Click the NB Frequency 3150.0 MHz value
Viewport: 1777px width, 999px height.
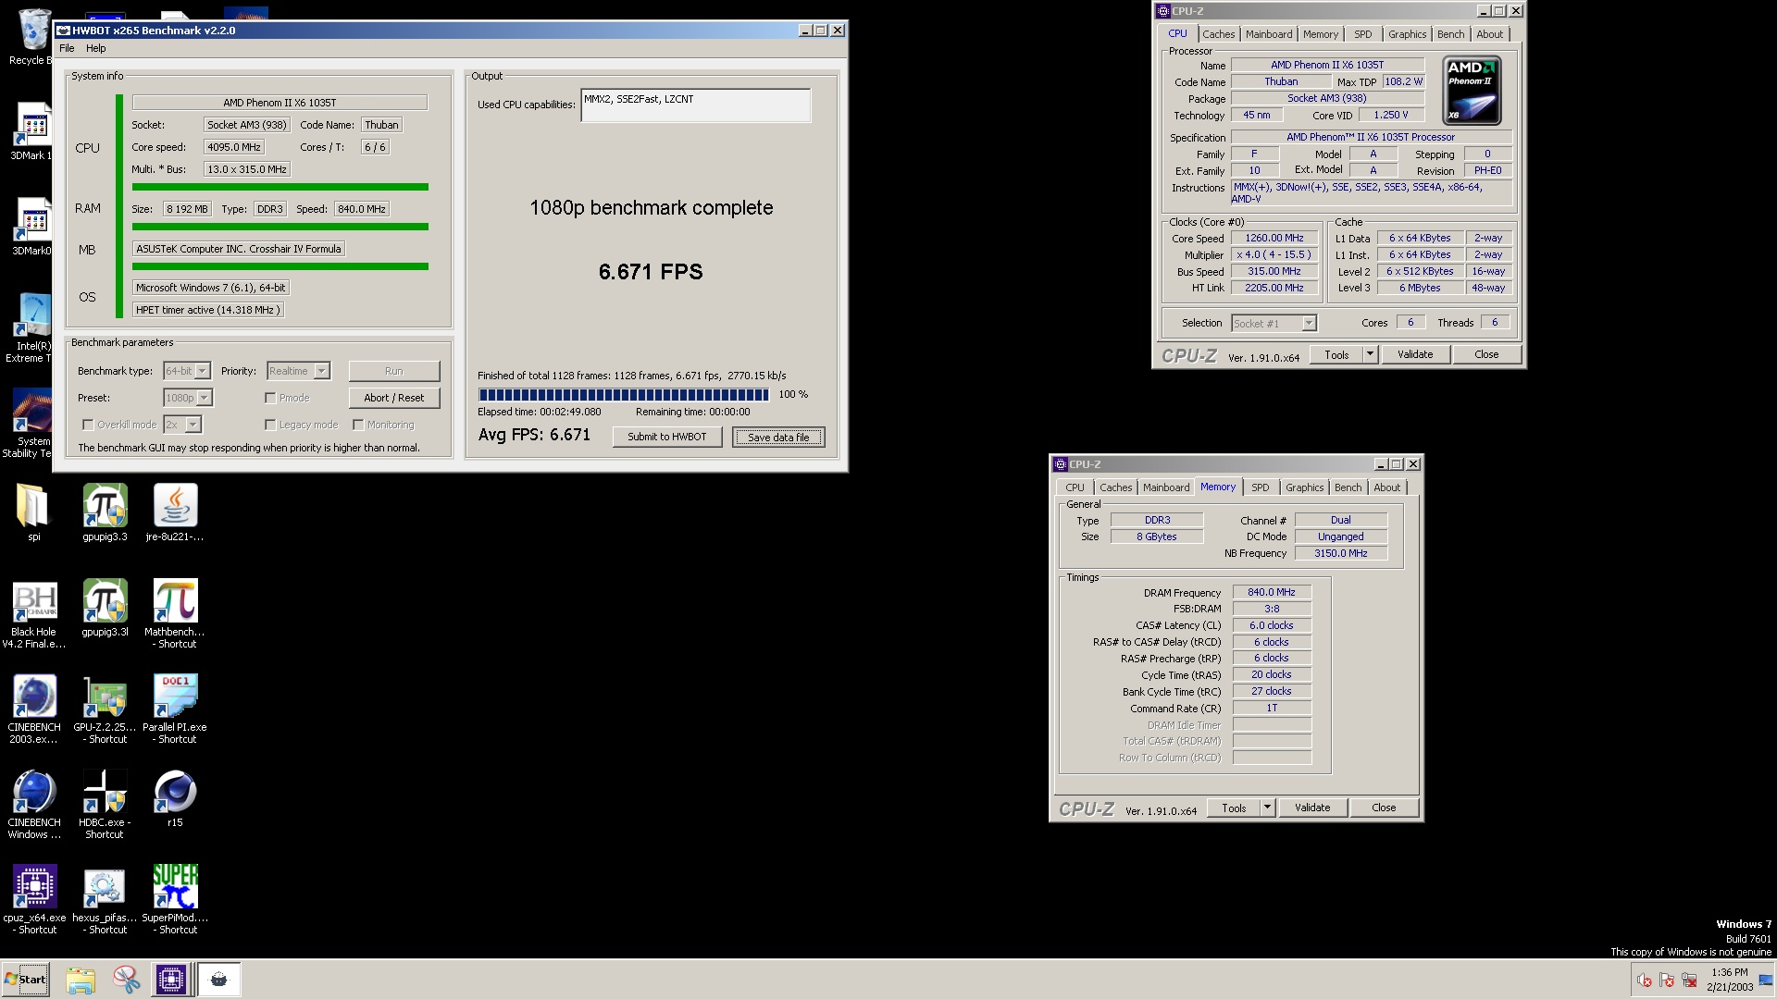click(x=1341, y=553)
